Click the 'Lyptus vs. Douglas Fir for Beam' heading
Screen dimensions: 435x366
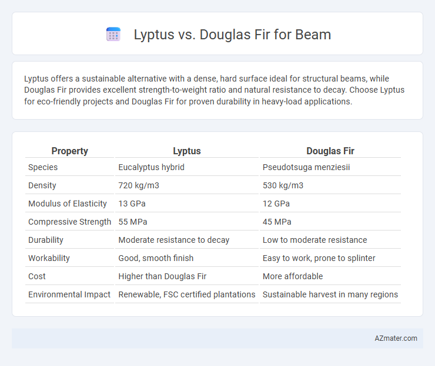click(232, 35)
